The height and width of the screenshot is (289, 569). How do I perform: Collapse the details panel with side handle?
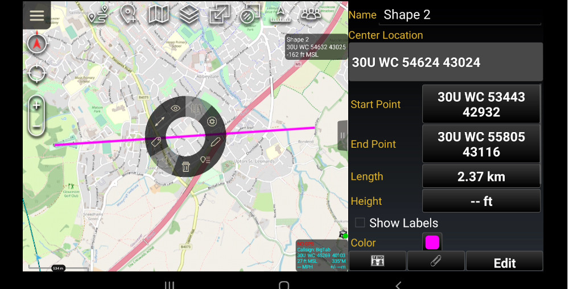coord(342,135)
